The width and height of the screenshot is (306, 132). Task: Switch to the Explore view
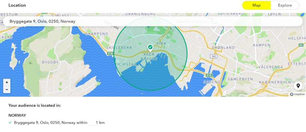pos(285,5)
